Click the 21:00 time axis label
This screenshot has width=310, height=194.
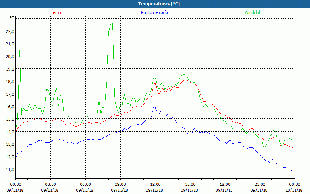tap(260, 185)
